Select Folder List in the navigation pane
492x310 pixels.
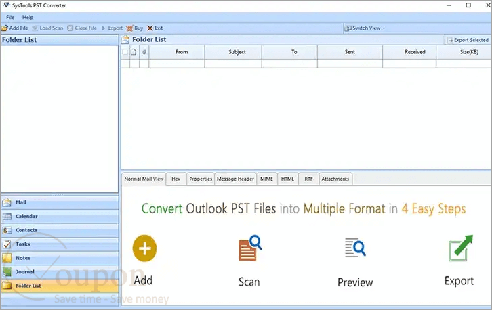click(x=60, y=286)
